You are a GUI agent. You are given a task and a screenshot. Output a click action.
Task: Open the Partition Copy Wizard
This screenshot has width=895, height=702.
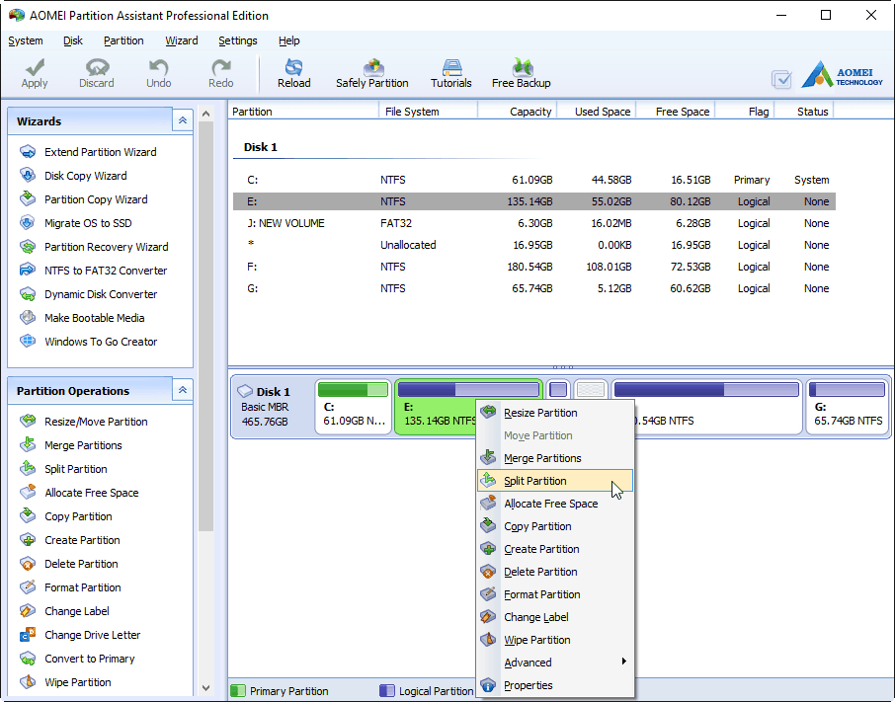point(83,199)
